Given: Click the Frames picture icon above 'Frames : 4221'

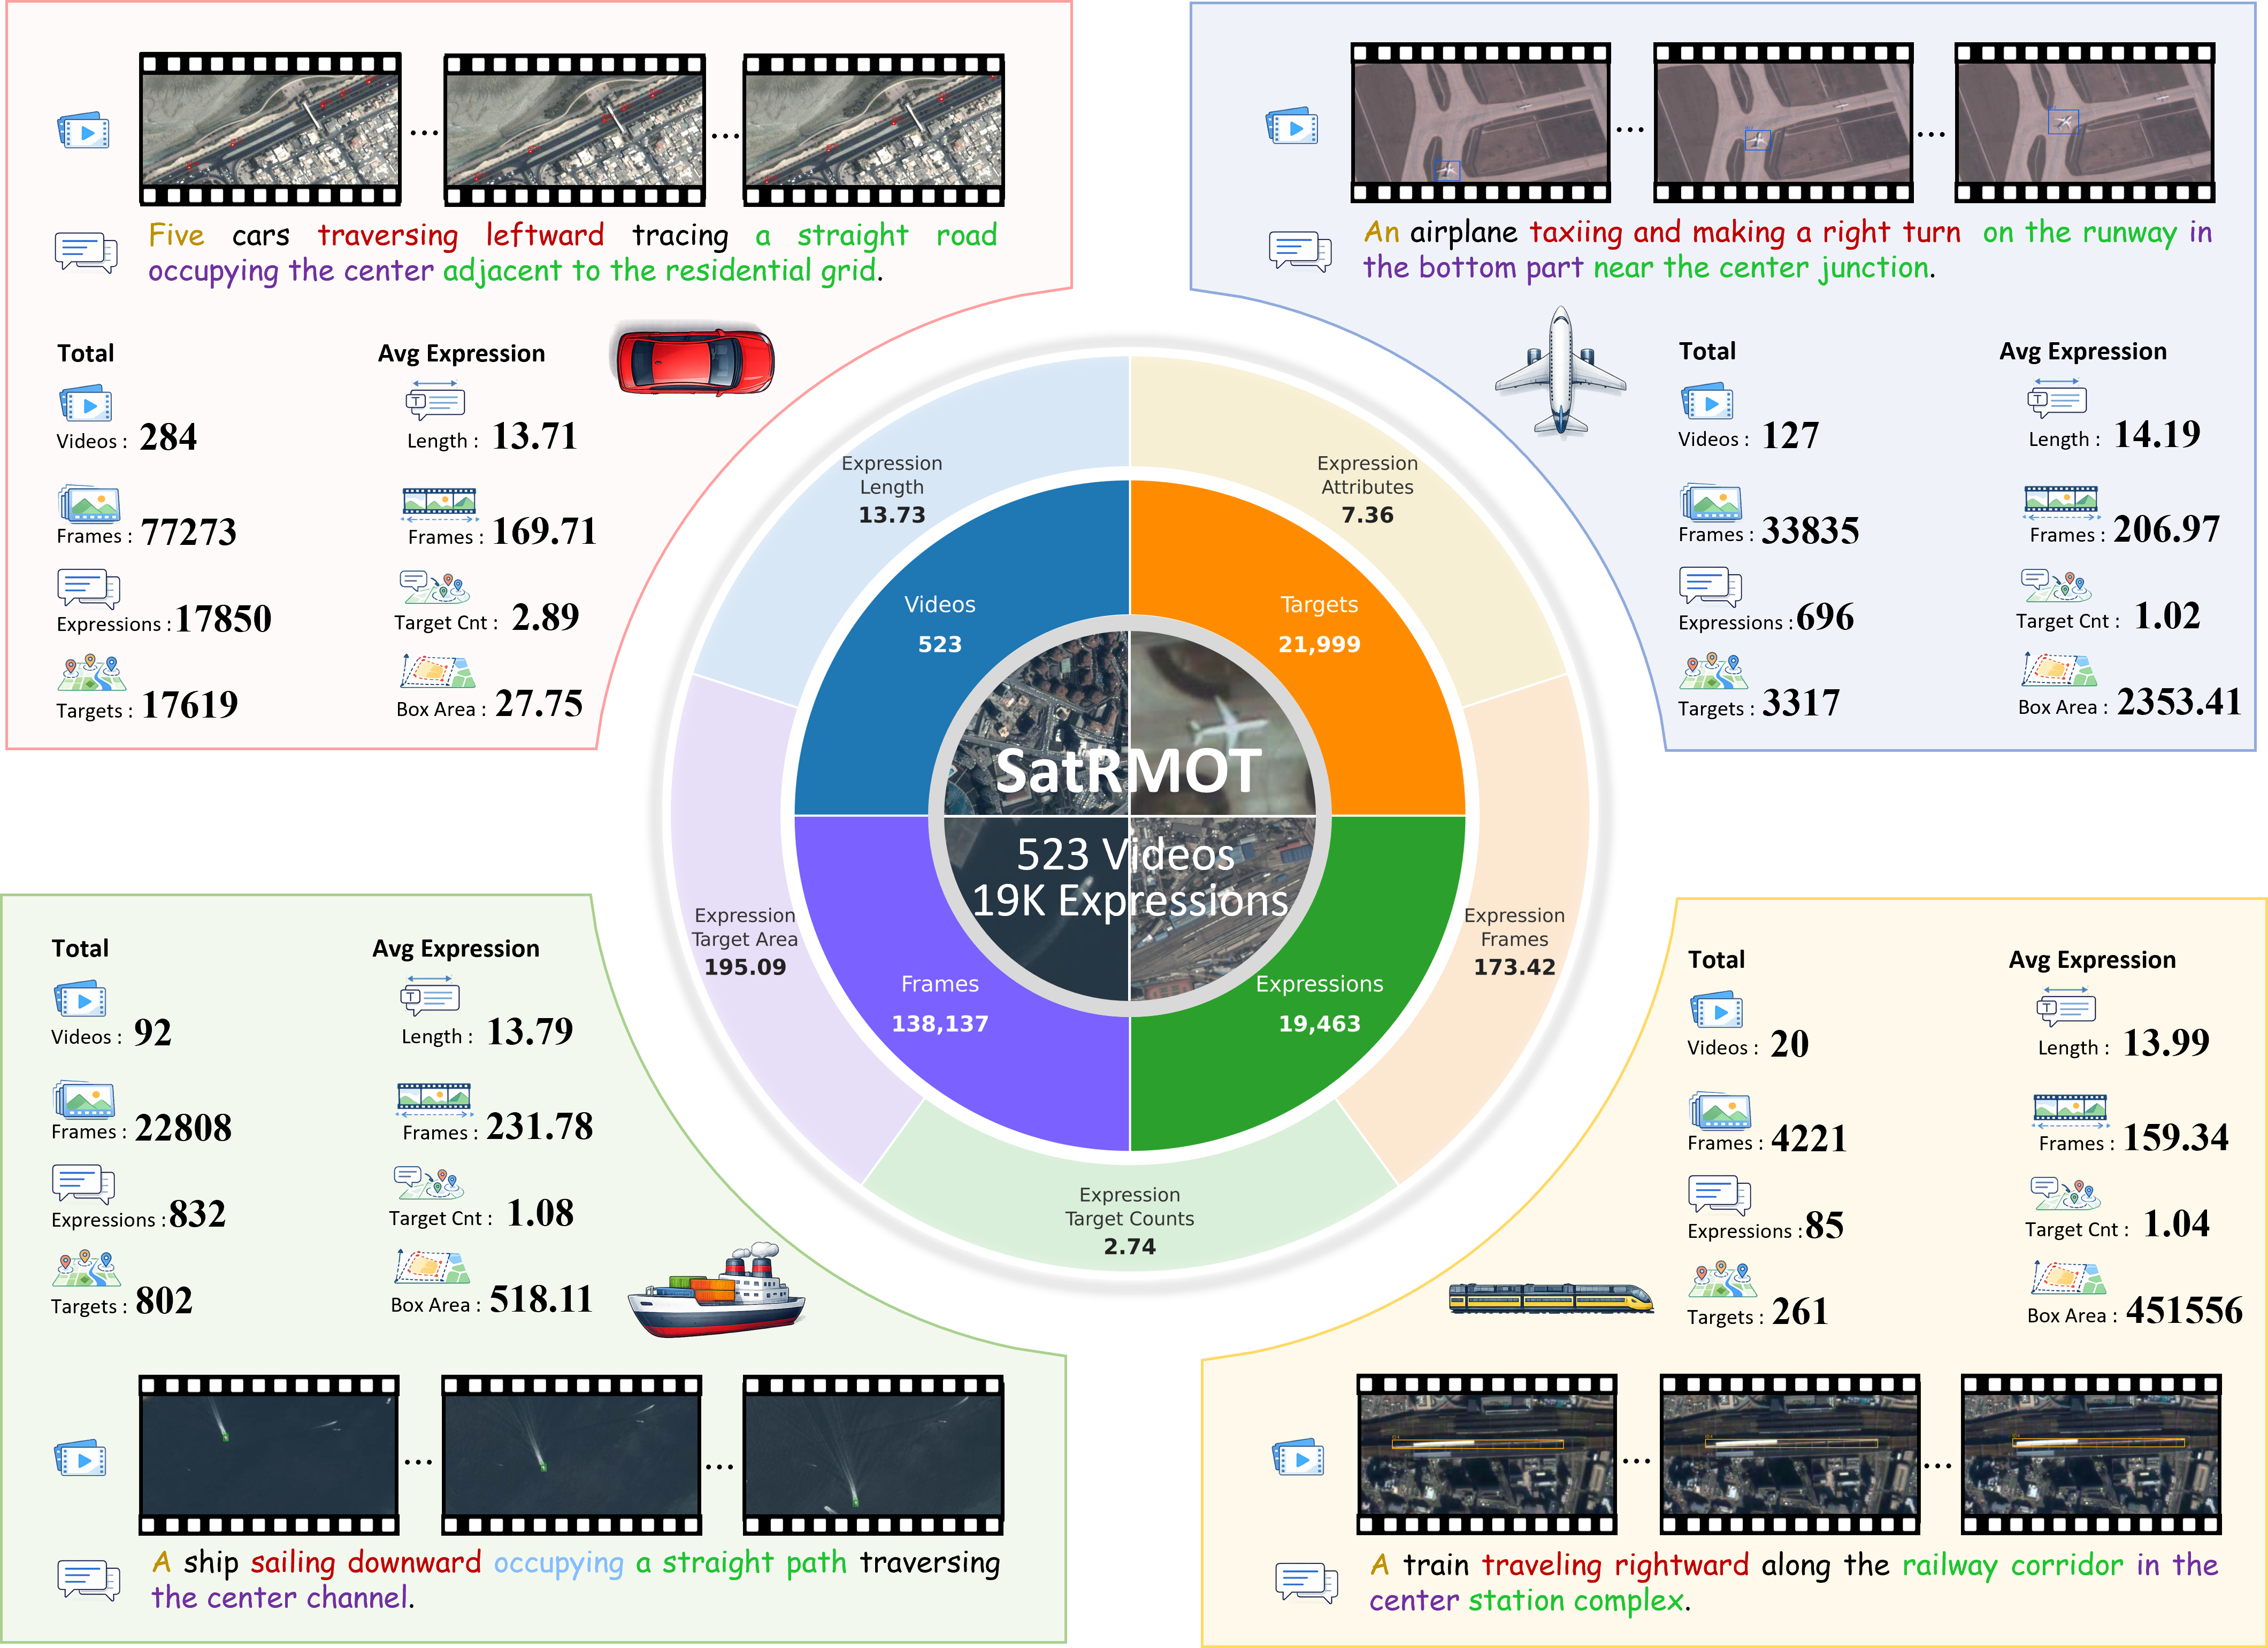Looking at the screenshot, I should point(1720,1111).
